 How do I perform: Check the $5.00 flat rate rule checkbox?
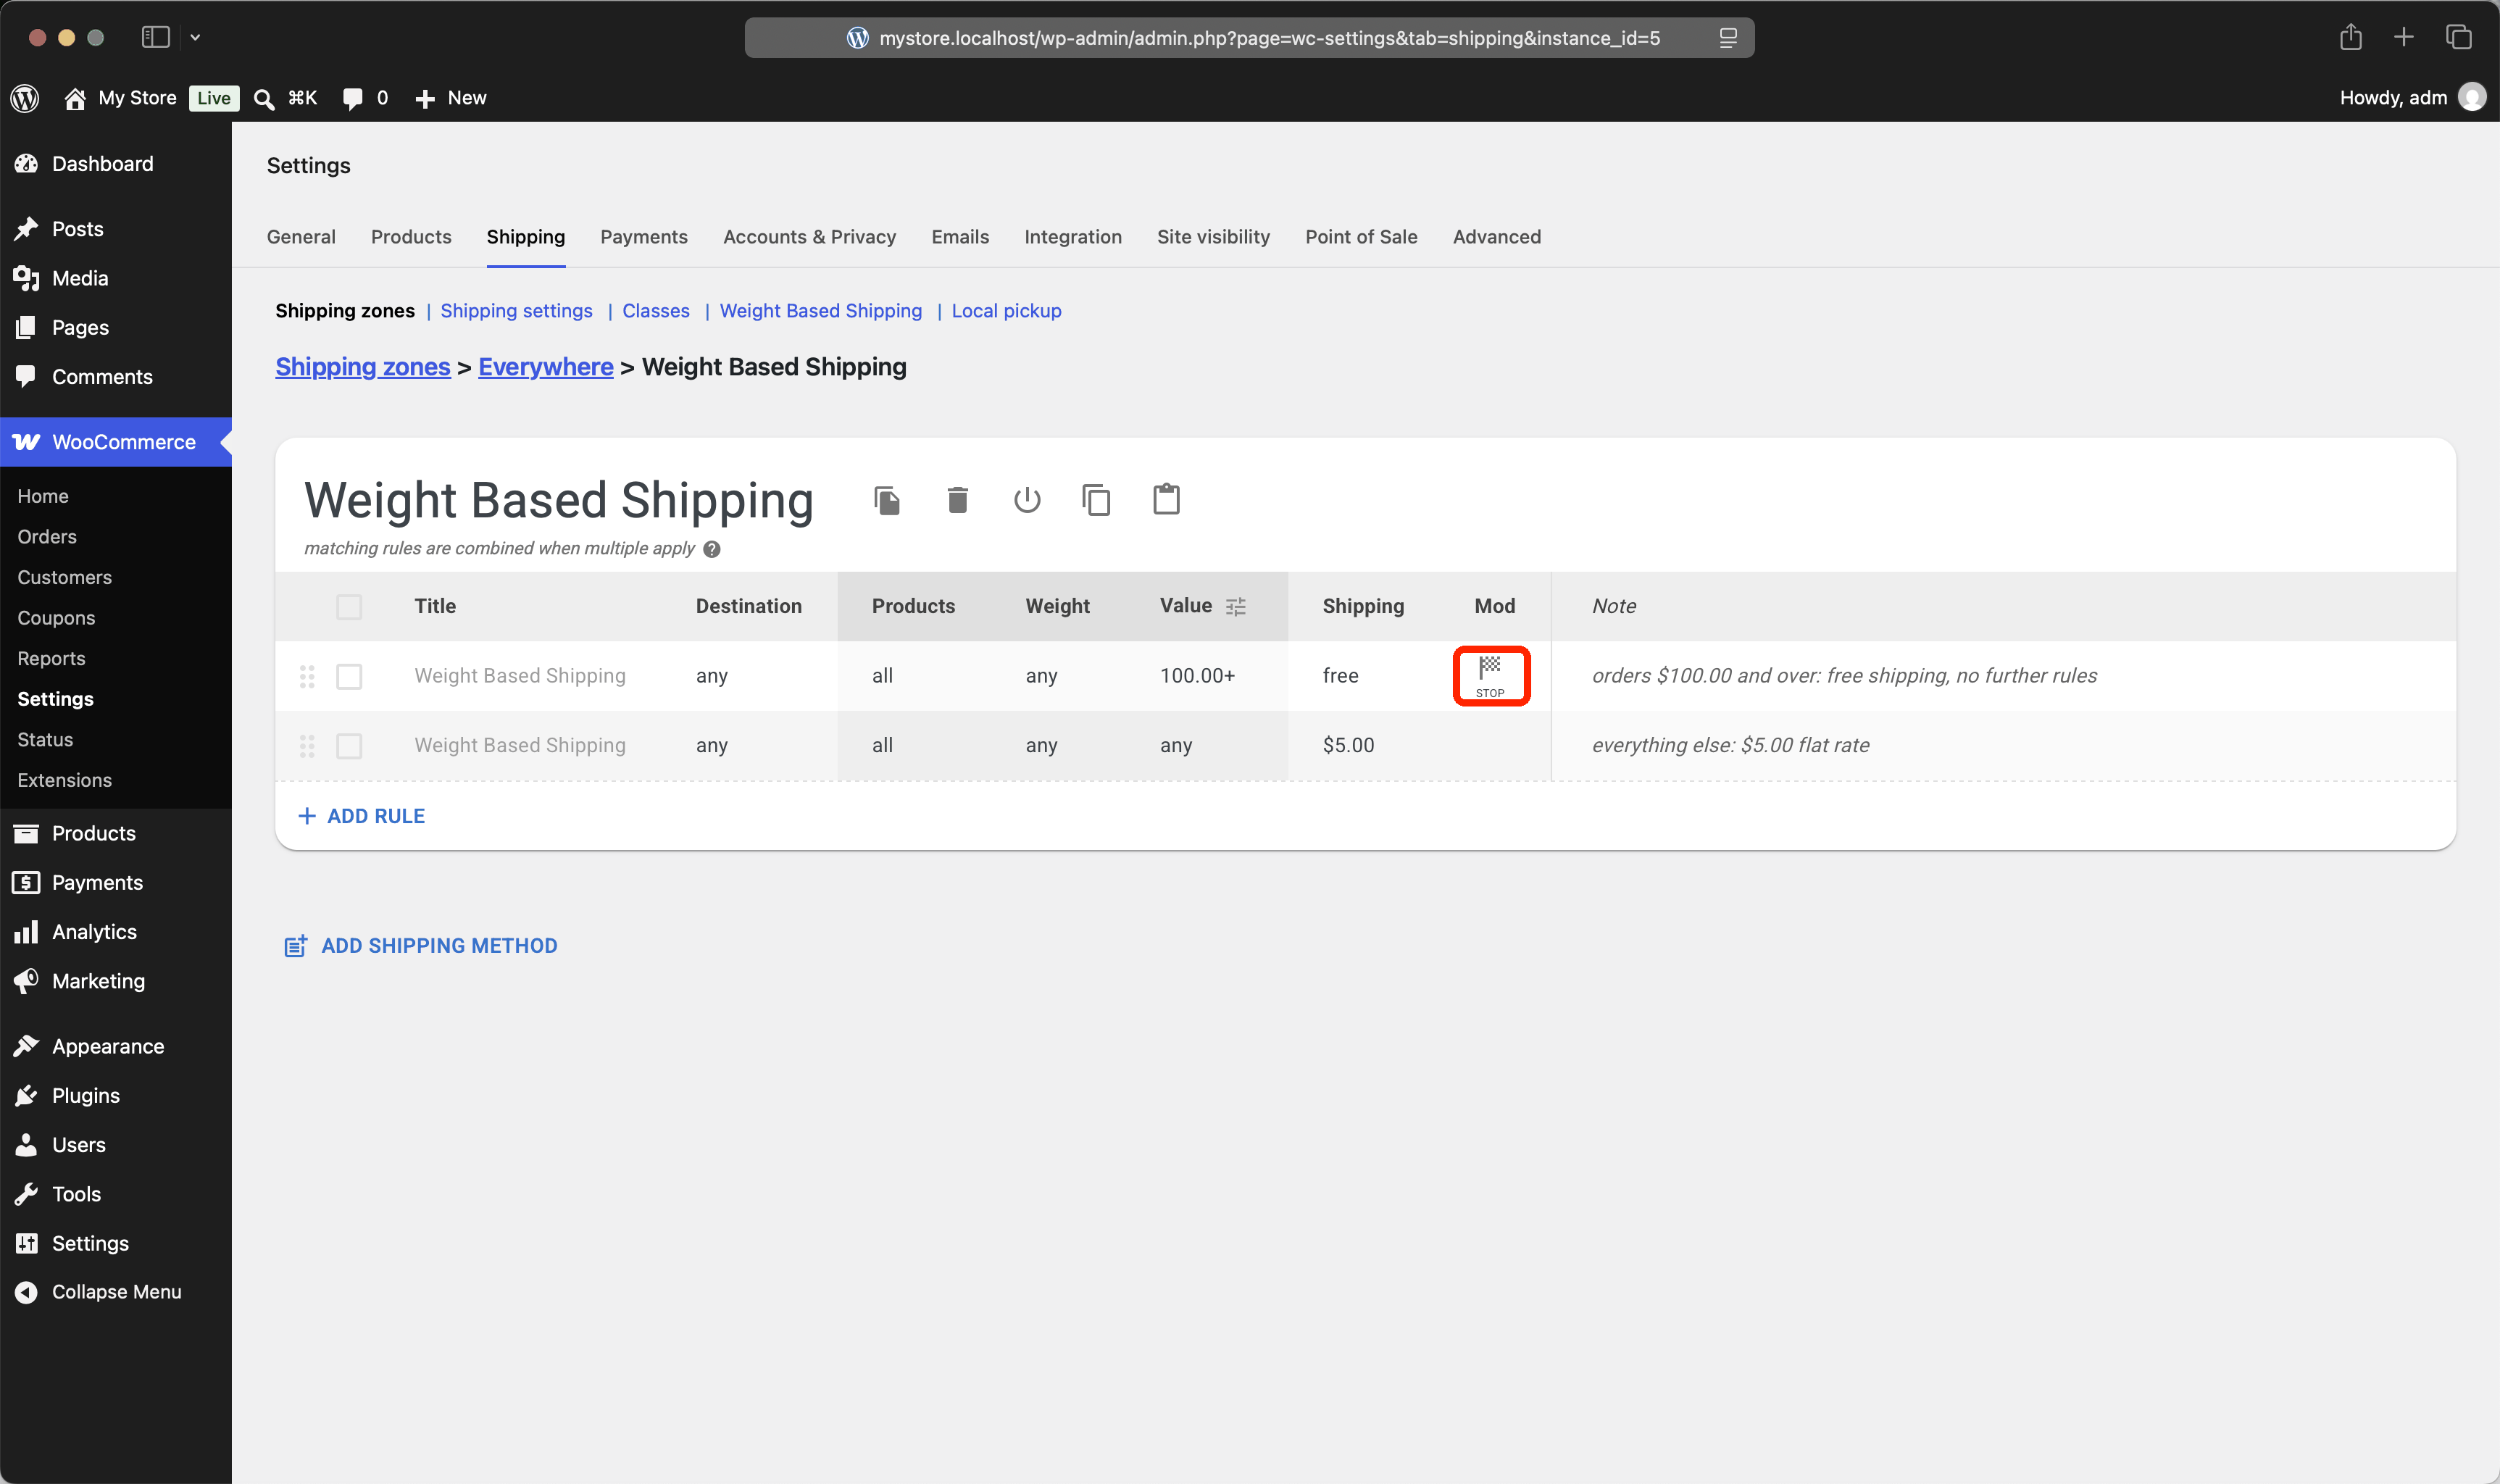(349, 746)
